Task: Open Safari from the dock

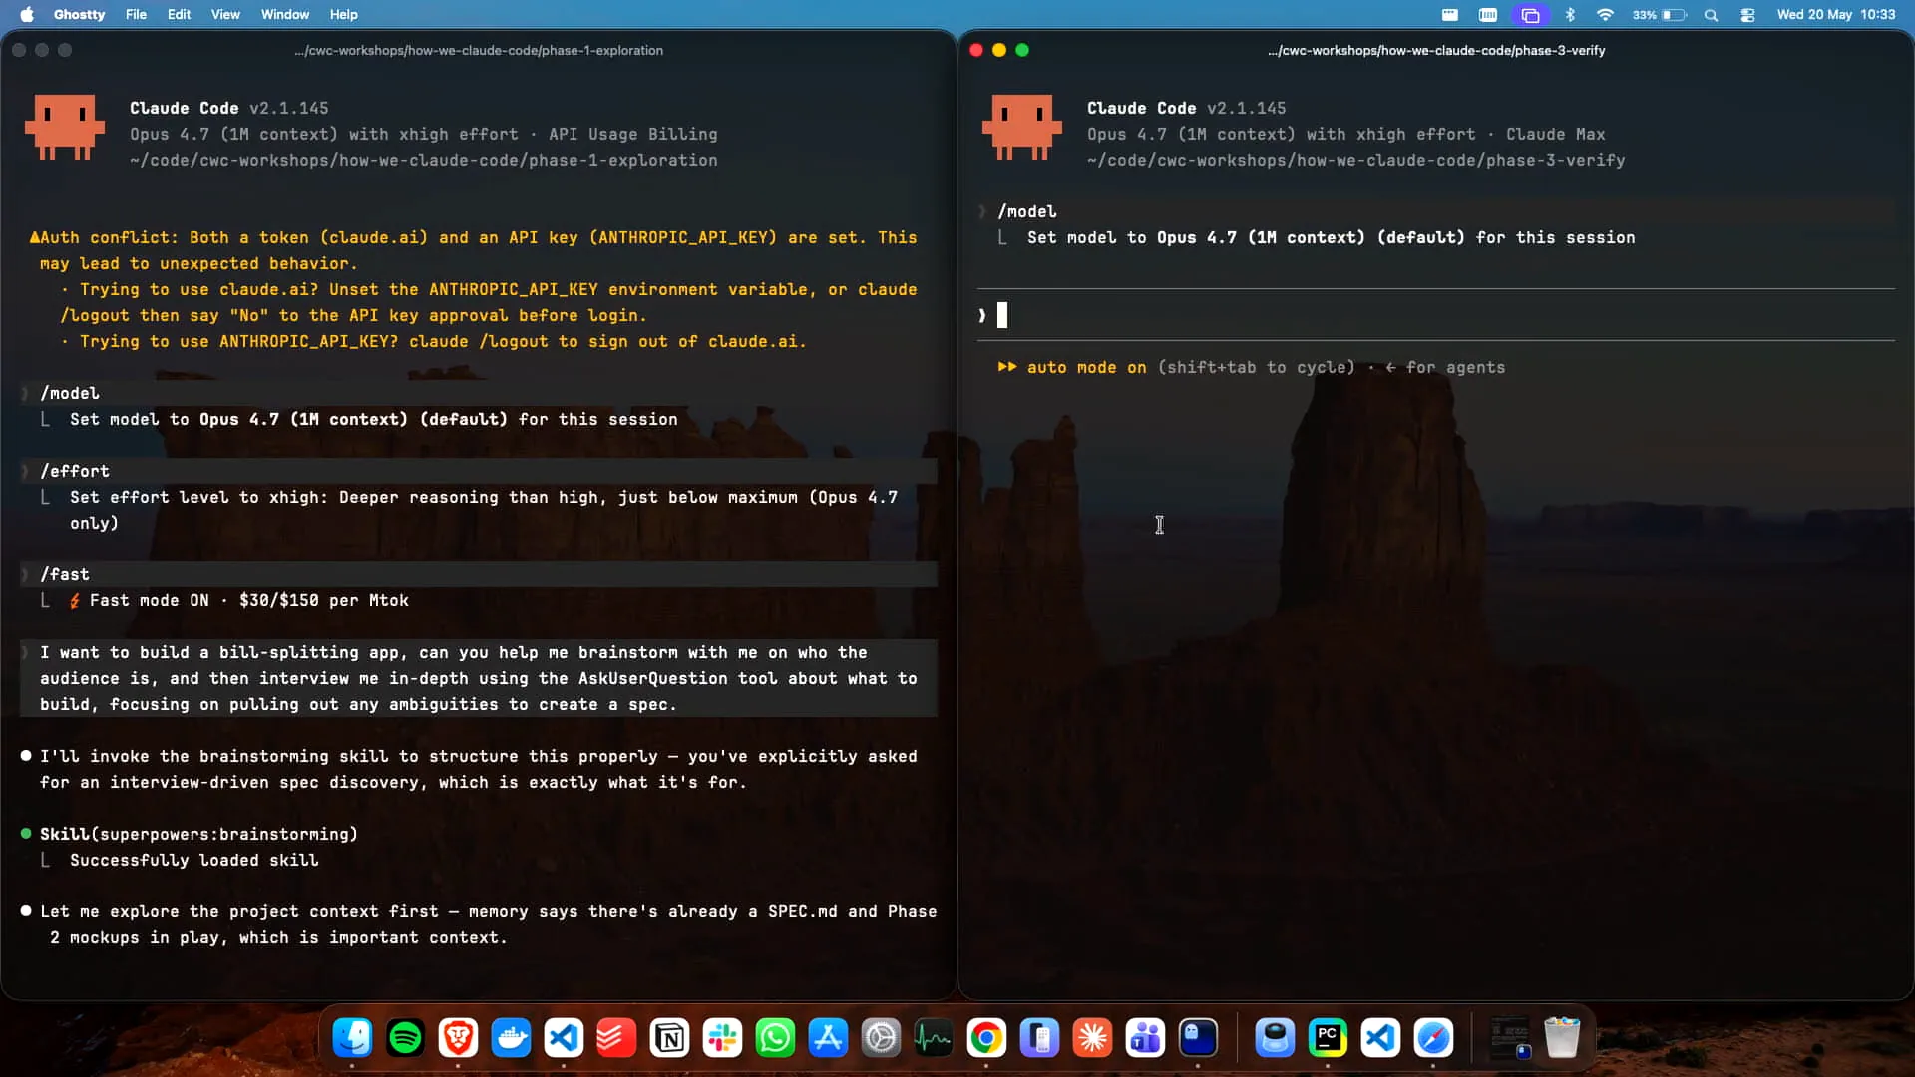Action: (x=1433, y=1038)
